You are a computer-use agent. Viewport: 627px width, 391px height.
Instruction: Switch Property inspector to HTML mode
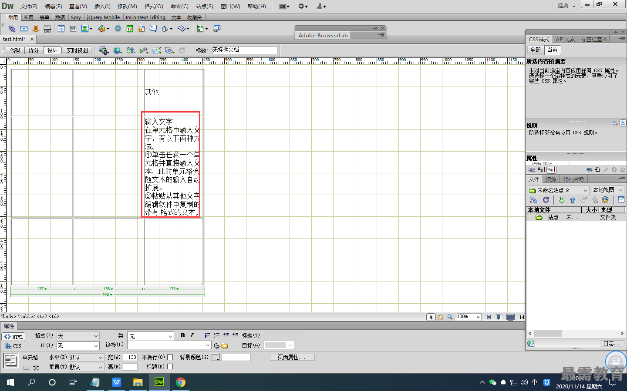13,337
